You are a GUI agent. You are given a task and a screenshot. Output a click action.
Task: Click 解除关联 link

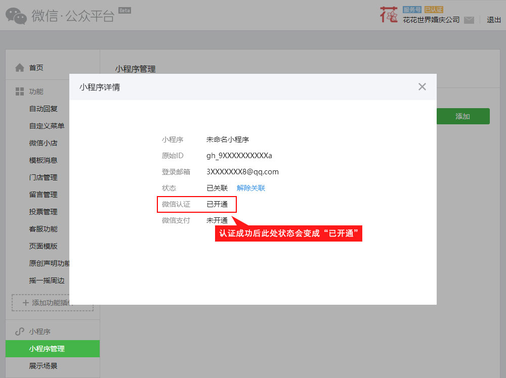250,188
